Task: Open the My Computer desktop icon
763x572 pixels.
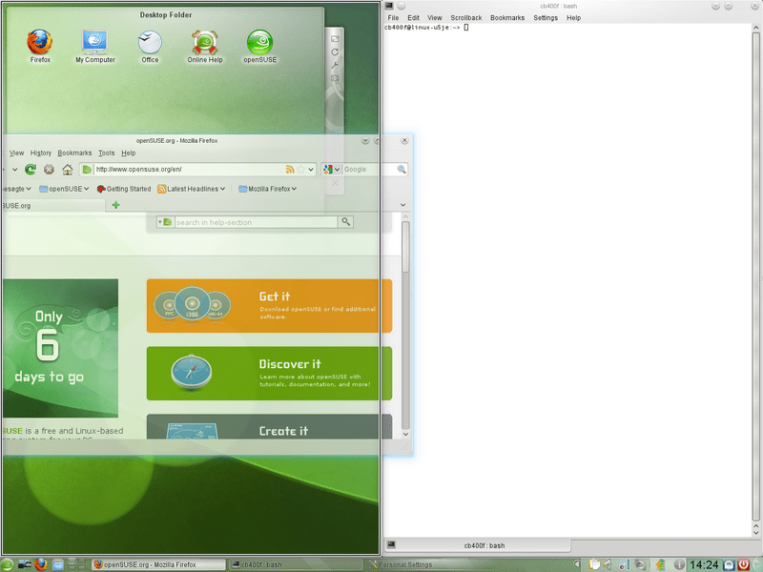Action: [x=94, y=43]
